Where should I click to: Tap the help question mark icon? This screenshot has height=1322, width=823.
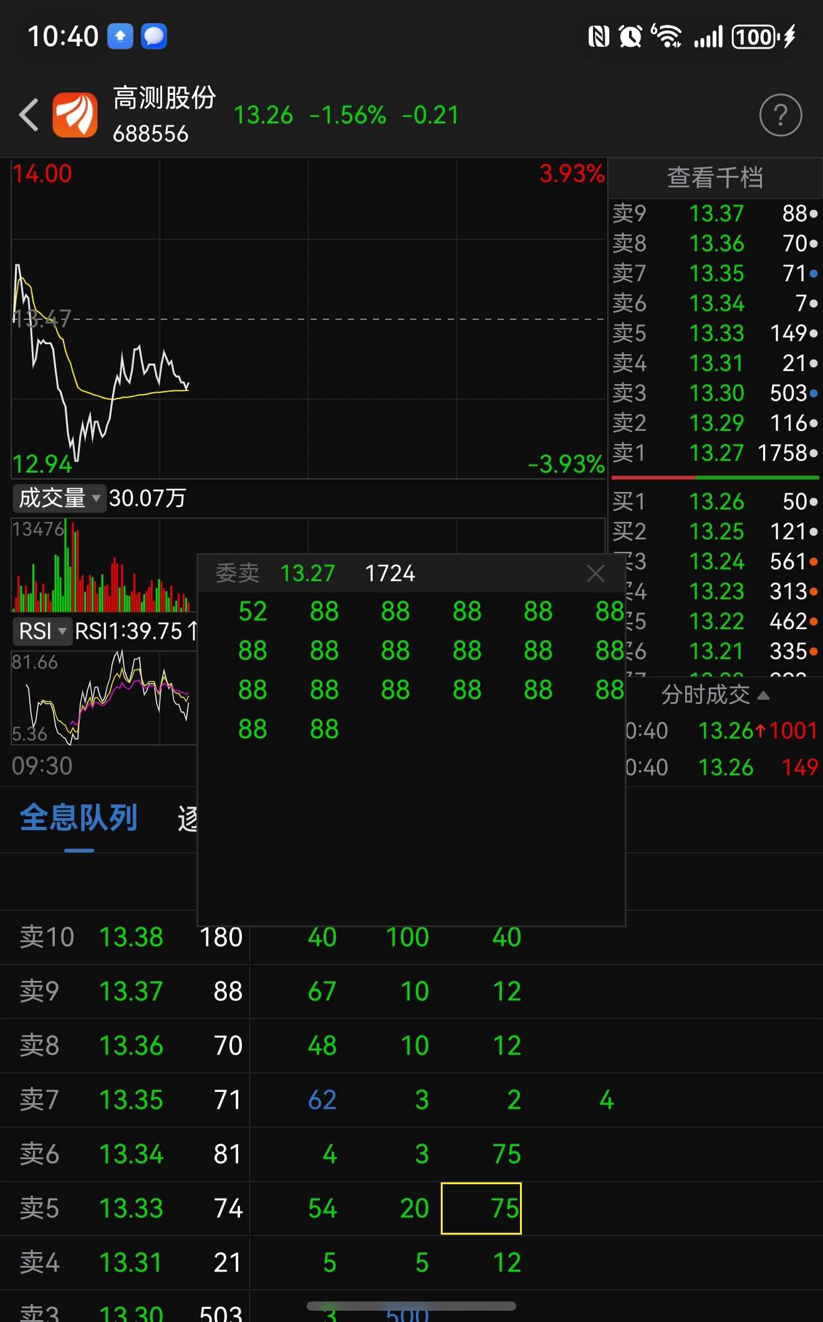[x=781, y=115]
